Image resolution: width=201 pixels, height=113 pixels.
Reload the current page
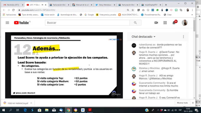[13, 10]
